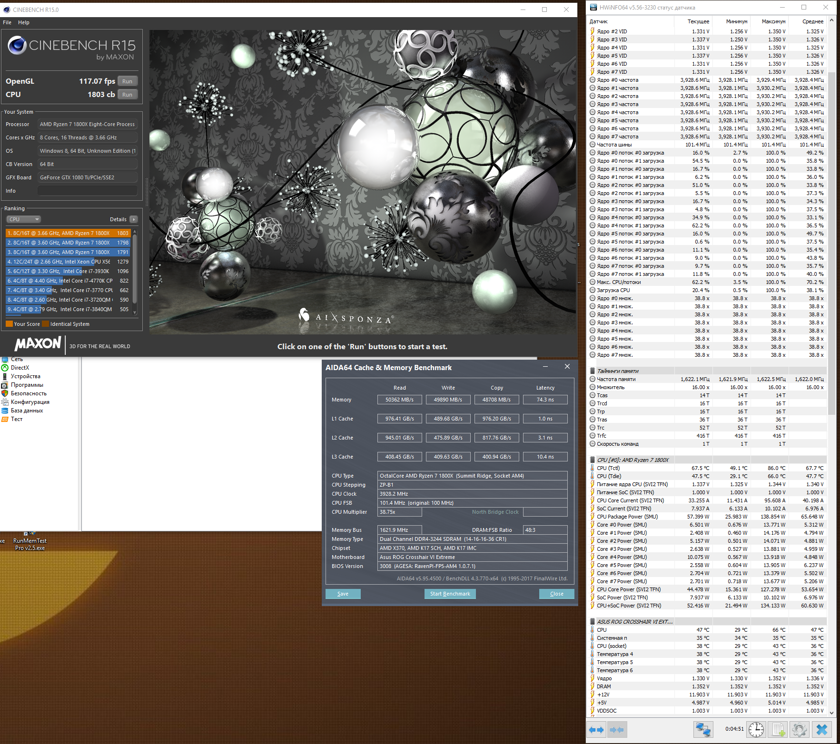The height and width of the screenshot is (744, 840).
Task: Click the CPU Multiplier field showing 38.75x
Action: click(x=400, y=512)
